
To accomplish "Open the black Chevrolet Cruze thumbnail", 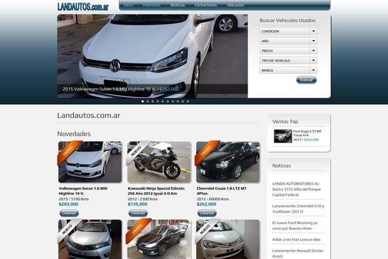I will click(x=228, y=162).
